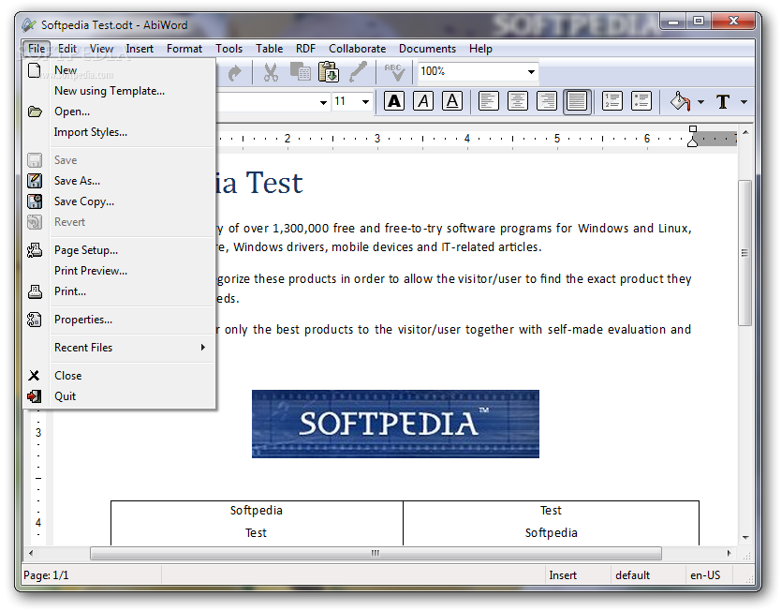
Task: Click the Quit exit icon in File menu
Action: (35, 396)
